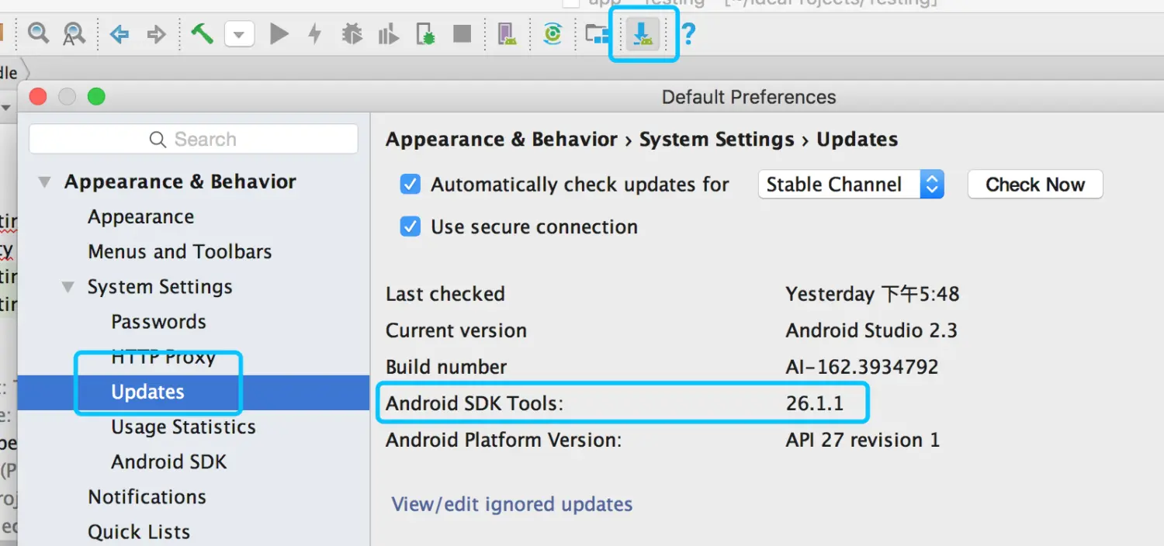
Task: Select Notifications in the settings tree
Action: pyautogui.click(x=147, y=497)
